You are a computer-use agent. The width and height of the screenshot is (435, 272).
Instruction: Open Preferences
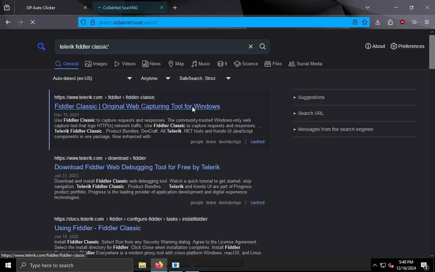tap(407, 46)
